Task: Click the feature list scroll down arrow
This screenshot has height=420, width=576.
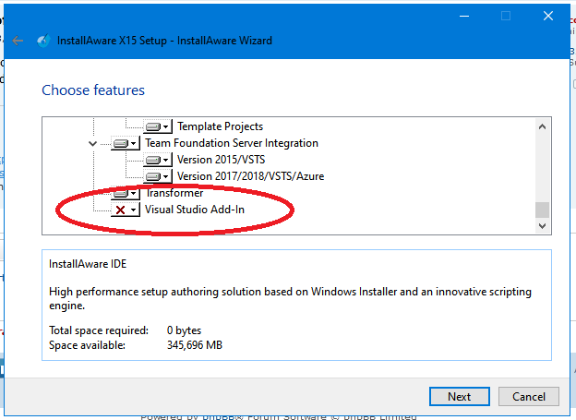Action: 542,225
